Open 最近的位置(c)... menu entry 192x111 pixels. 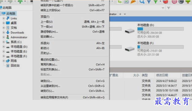tap(72, 60)
